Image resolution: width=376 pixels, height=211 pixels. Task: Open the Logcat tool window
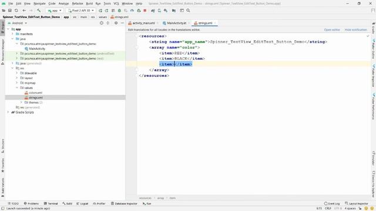(82, 203)
